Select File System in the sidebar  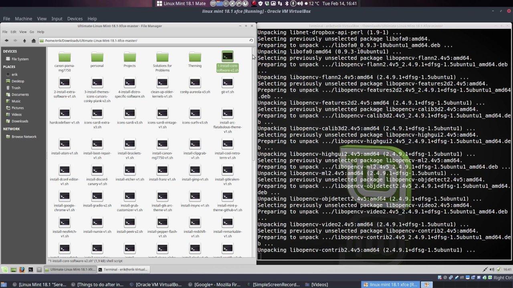click(20, 59)
